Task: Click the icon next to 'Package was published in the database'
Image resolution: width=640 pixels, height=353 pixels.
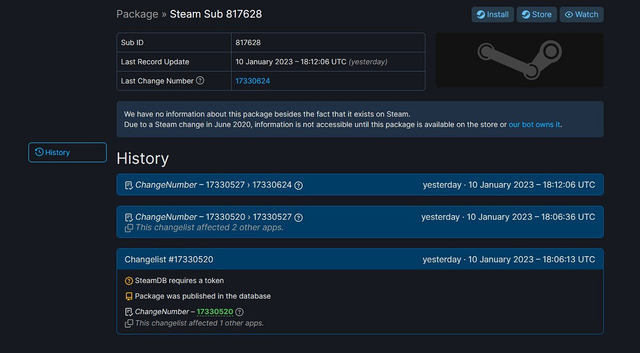Action: coord(128,296)
